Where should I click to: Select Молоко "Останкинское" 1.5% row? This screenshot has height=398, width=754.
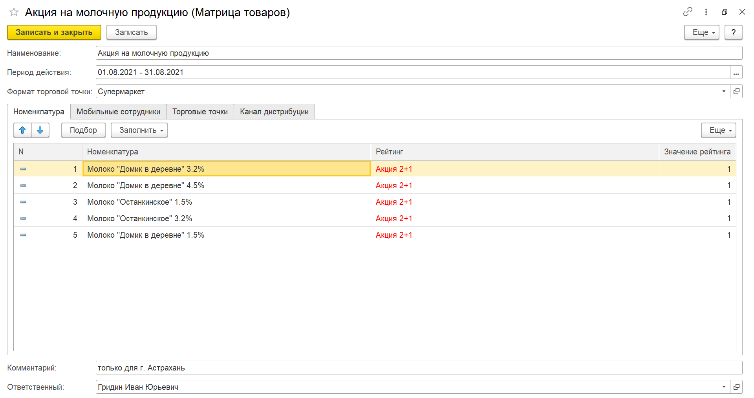pyautogui.click(x=375, y=202)
